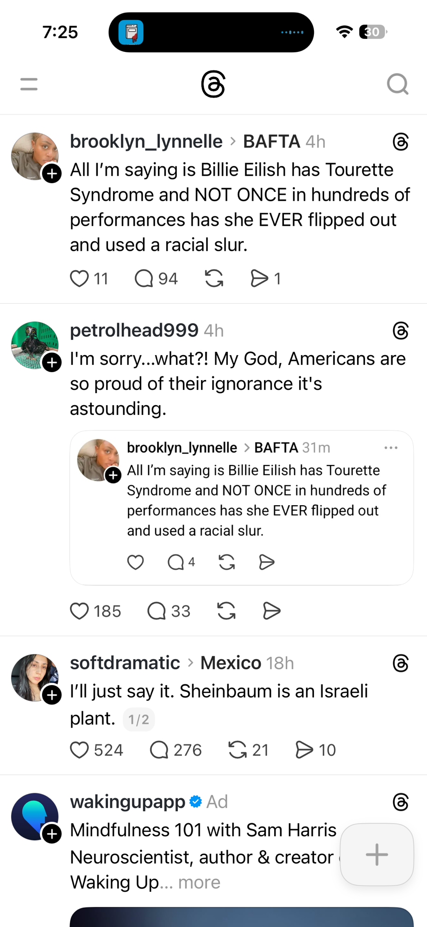Share softdramatic's post with 10 sends
The height and width of the screenshot is (927, 427).
(x=304, y=750)
